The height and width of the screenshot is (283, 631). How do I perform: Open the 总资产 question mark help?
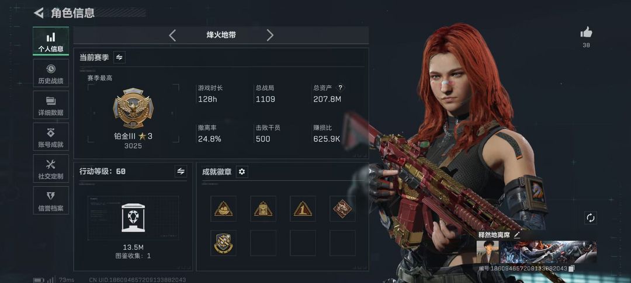tap(341, 87)
